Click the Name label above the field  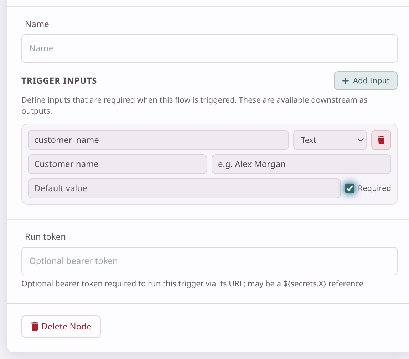(37, 24)
